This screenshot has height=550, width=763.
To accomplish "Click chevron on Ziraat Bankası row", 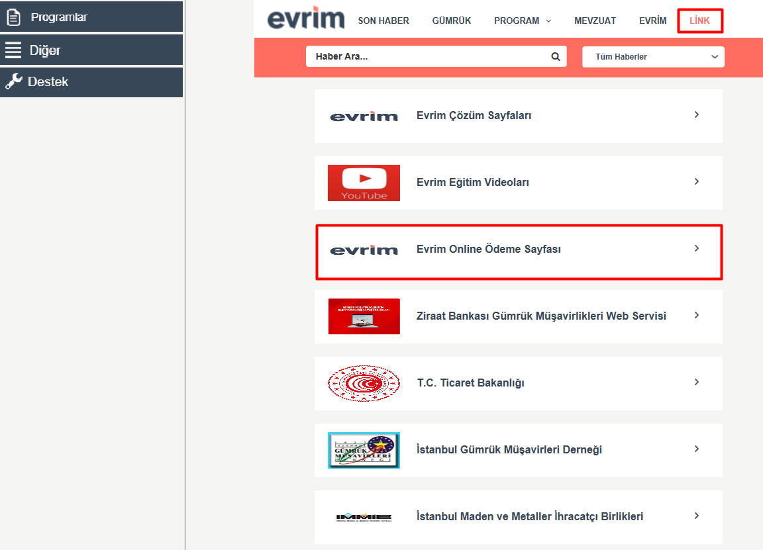I will 697,315.
